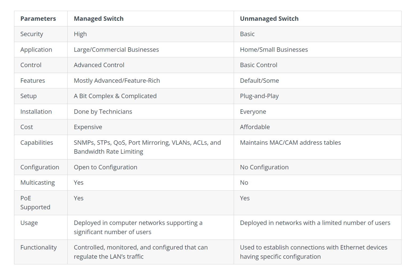Select the "Functionality" row label
Screen dimensions: 409x270
pyautogui.click(x=39, y=248)
